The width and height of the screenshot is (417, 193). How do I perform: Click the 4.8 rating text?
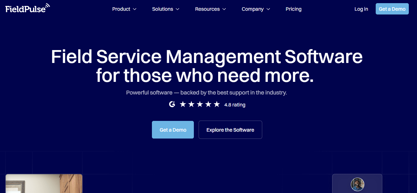pos(235,105)
